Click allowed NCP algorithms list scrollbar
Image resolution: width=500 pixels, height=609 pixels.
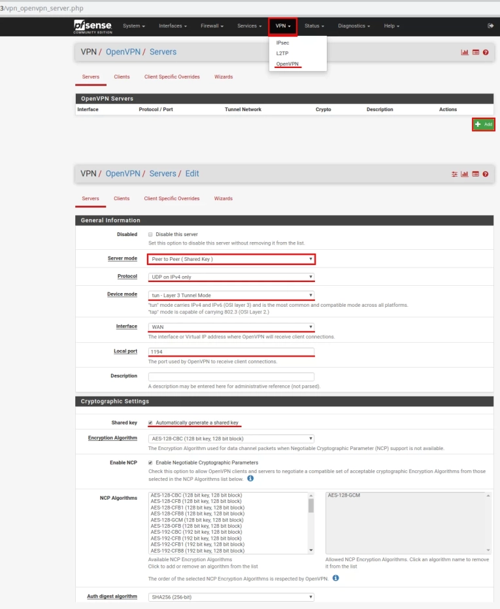coord(488,523)
